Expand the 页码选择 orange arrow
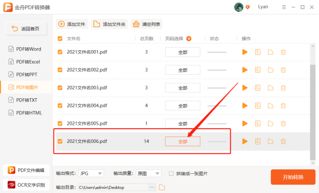This screenshot has height=193, width=319. click(x=189, y=38)
